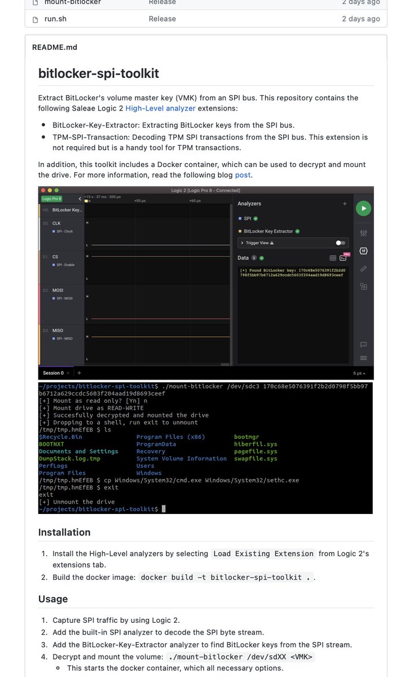Screen dimensions: 396x677
Task: Start capture with the green play button
Action: tap(363, 208)
